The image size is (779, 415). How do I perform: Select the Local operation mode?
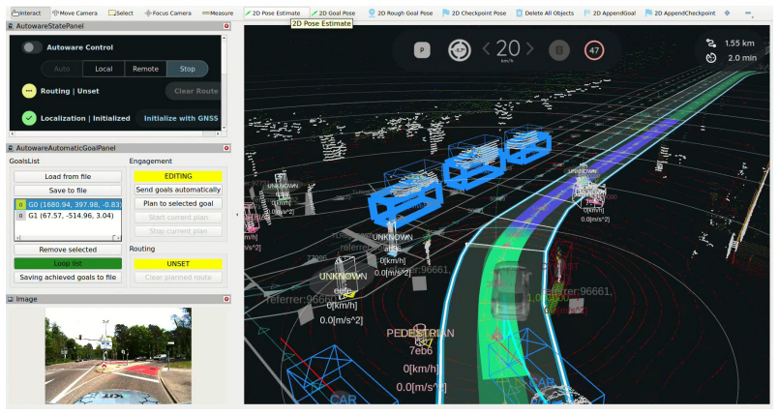(104, 69)
